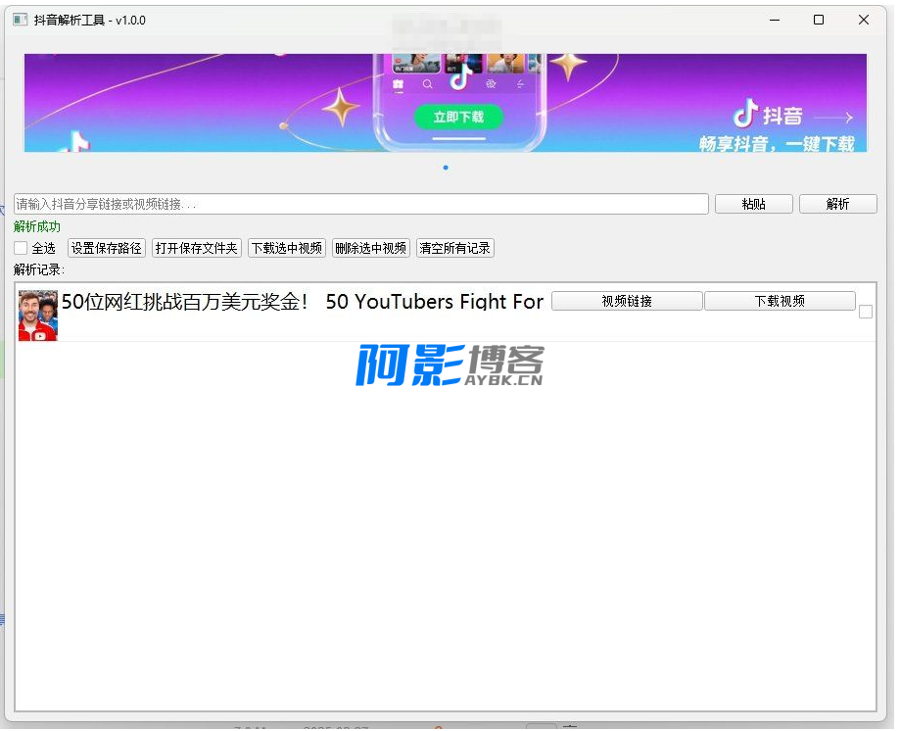The image size is (900, 731).
Task: Click 打开保存文件夹
Action: click(x=197, y=248)
